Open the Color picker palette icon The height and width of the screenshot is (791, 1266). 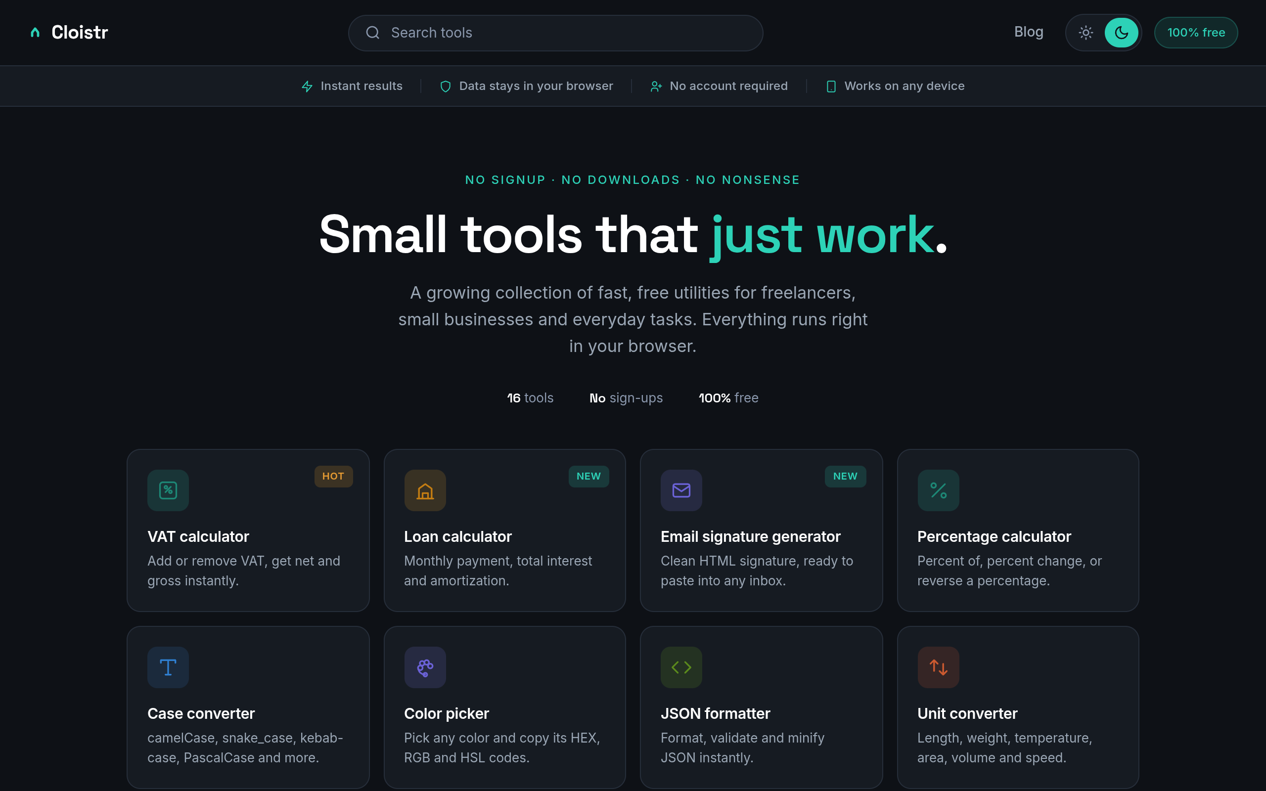point(425,667)
